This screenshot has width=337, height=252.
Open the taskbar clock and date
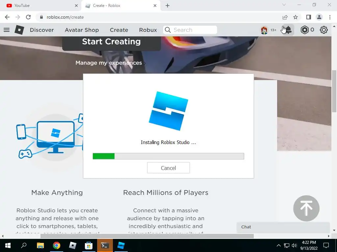[309, 245]
